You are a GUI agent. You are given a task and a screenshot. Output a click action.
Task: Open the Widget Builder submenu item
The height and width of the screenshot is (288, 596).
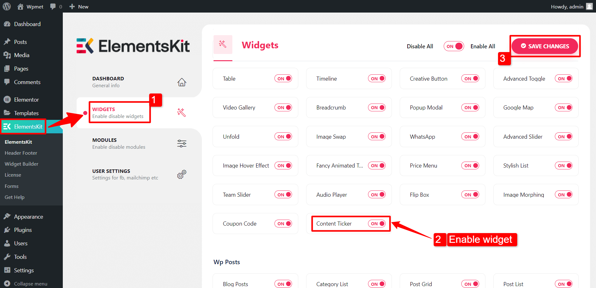point(21,164)
